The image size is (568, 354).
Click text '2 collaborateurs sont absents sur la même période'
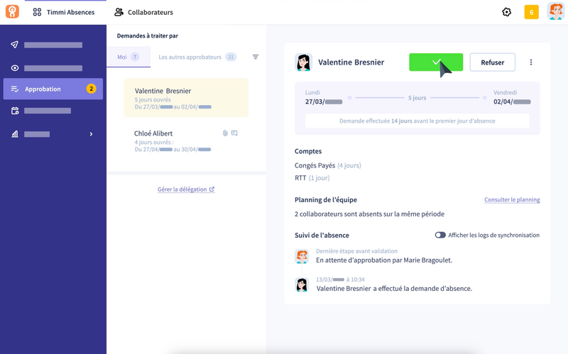click(369, 214)
